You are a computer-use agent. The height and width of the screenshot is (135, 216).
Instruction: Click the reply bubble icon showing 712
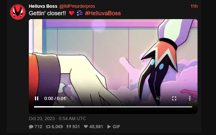pos(31,127)
